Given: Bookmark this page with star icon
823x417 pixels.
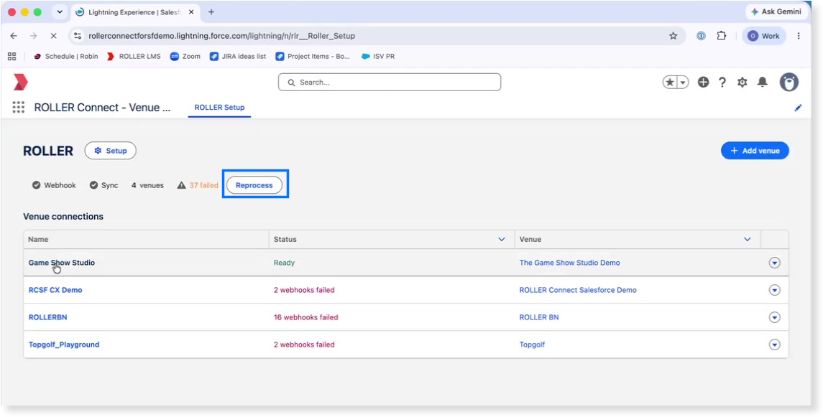Looking at the screenshot, I should [673, 36].
